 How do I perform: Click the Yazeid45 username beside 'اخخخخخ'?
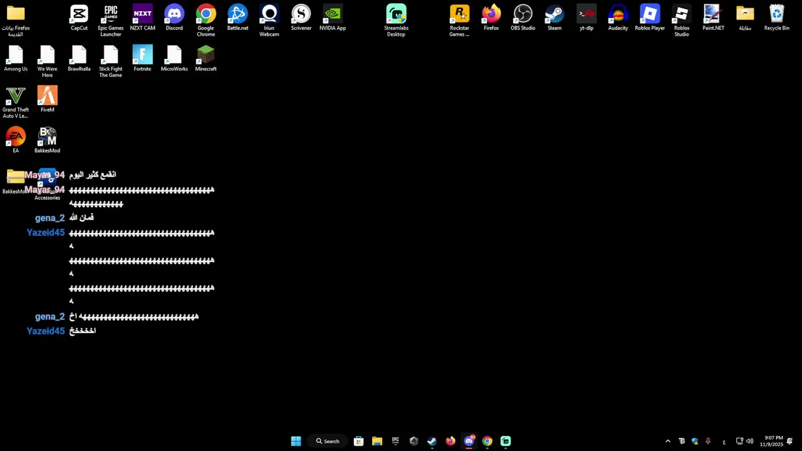(x=46, y=331)
